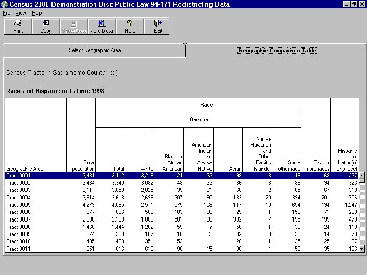Select row Tract 0006
367x275 pixels.
(182, 212)
